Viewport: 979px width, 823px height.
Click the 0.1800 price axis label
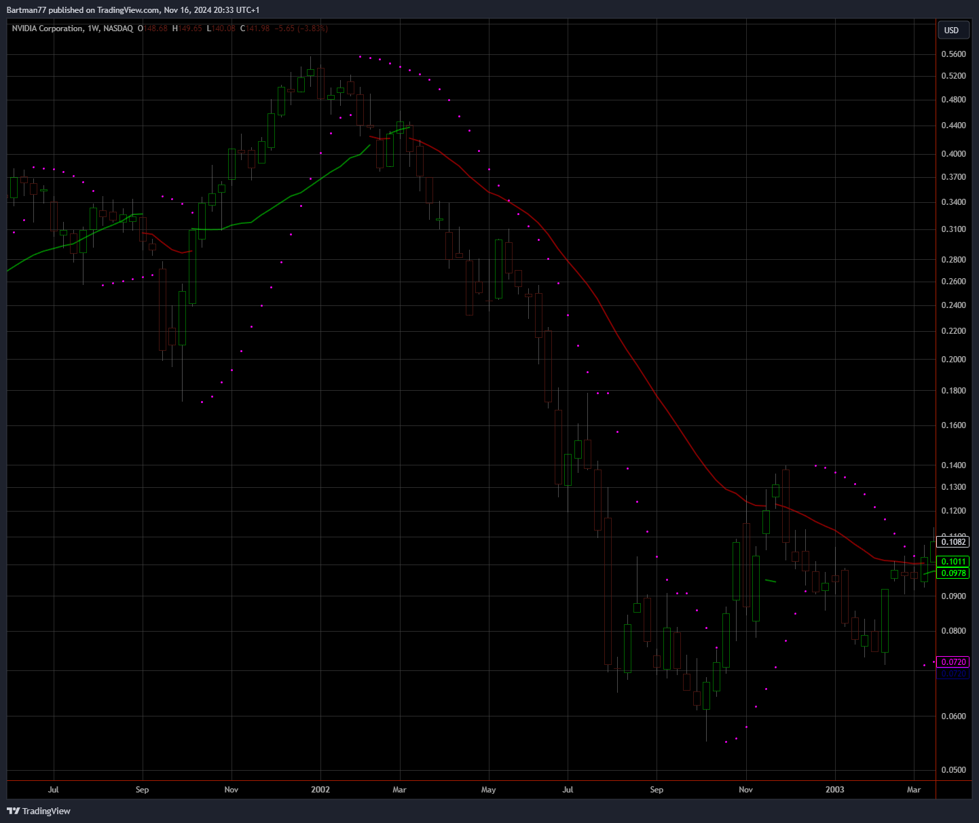pyautogui.click(x=954, y=391)
